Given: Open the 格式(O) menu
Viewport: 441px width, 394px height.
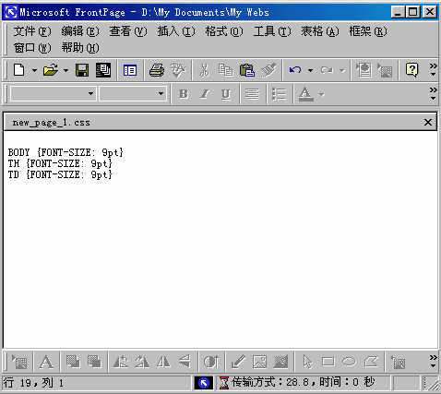Looking at the screenshot, I should (224, 31).
